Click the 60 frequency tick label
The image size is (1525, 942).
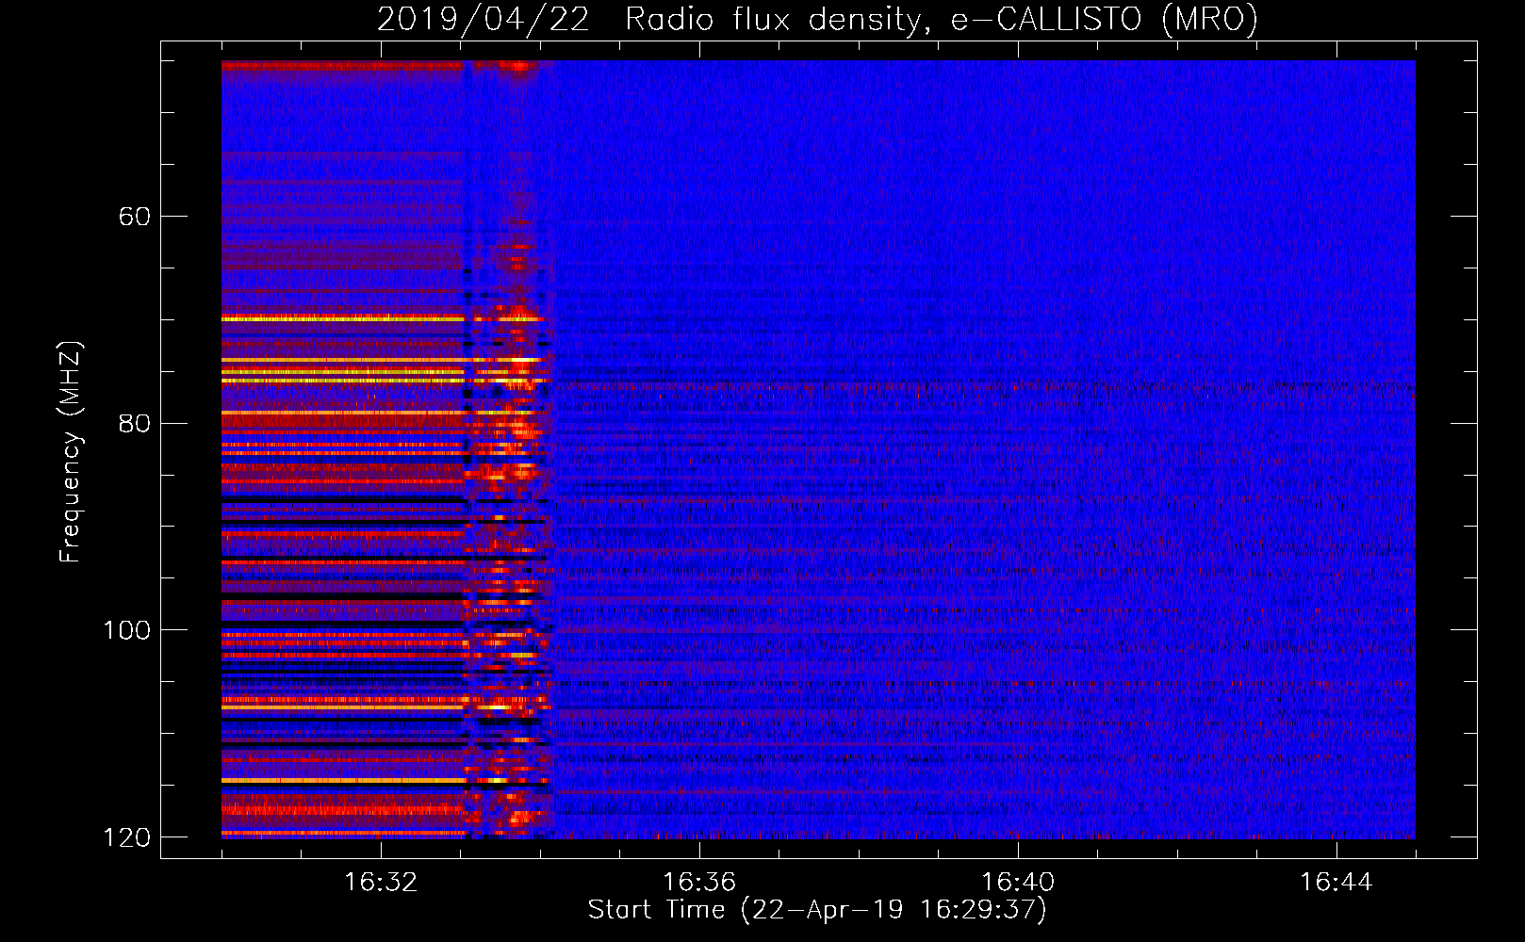135,217
